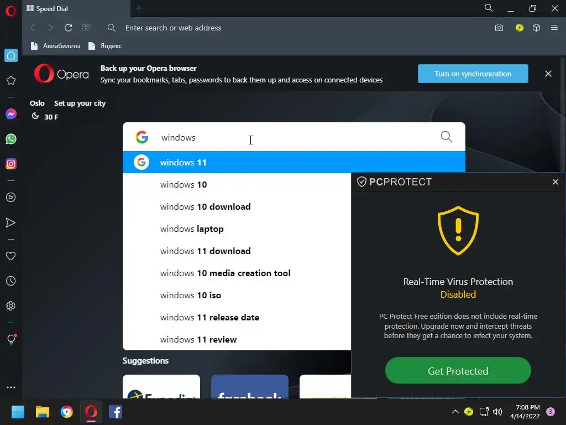Select windows laptop suggestion

pyautogui.click(x=237, y=229)
